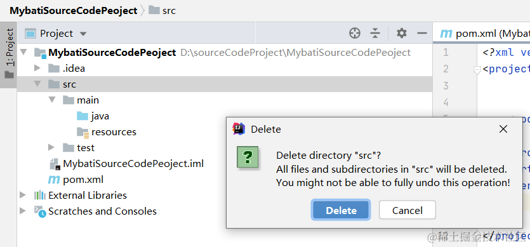Open Project panel settings gear
This screenshot has width=530, height=247.
(402, 33)
